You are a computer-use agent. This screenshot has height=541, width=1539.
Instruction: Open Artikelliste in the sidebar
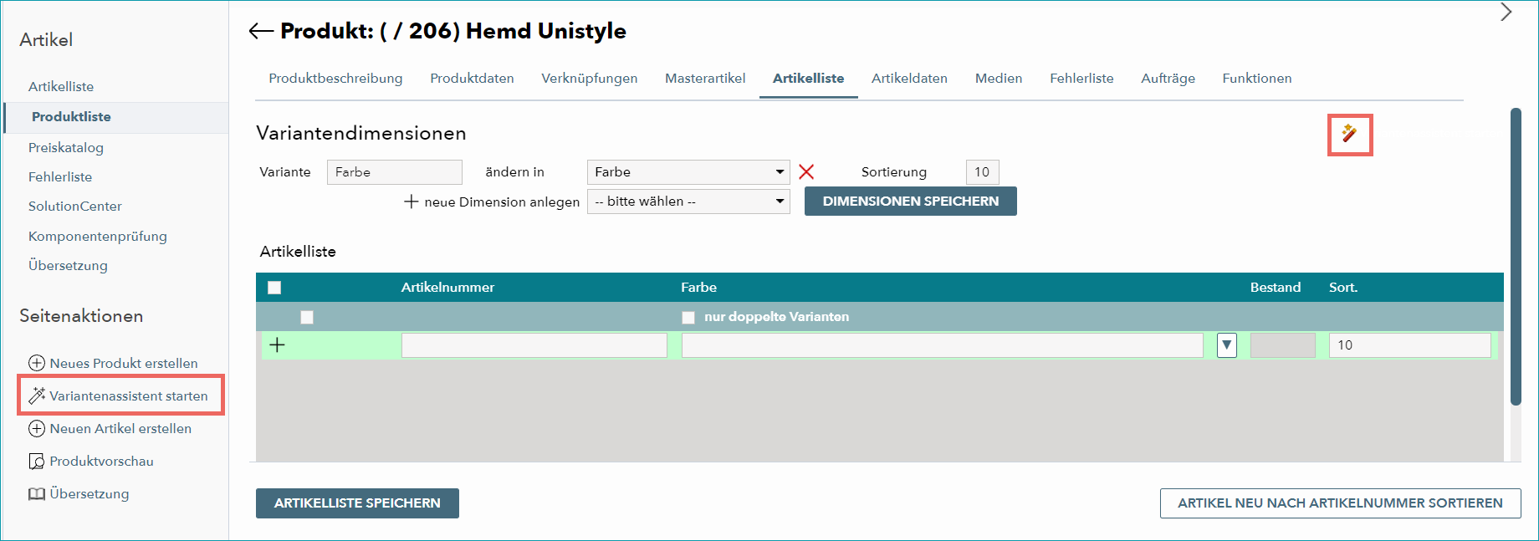[x=61, y=87]
